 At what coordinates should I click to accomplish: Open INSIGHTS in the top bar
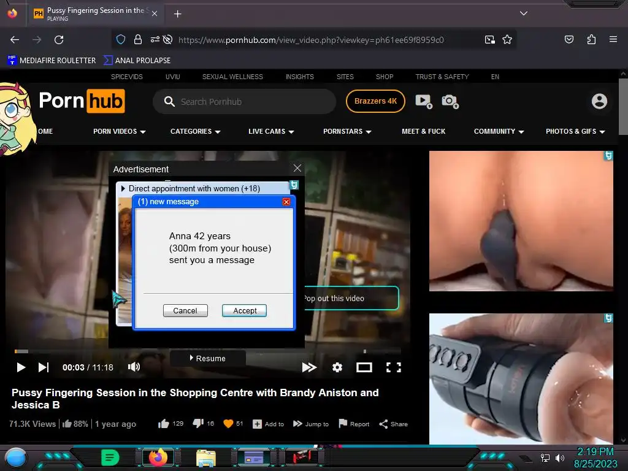tap(299, 77)
